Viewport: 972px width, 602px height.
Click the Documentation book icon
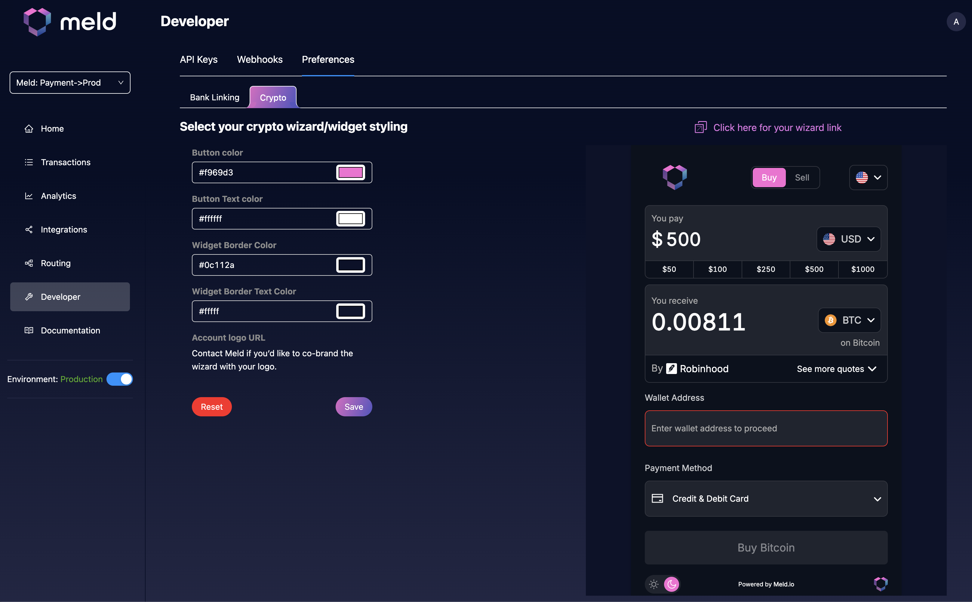click(29, 330)
